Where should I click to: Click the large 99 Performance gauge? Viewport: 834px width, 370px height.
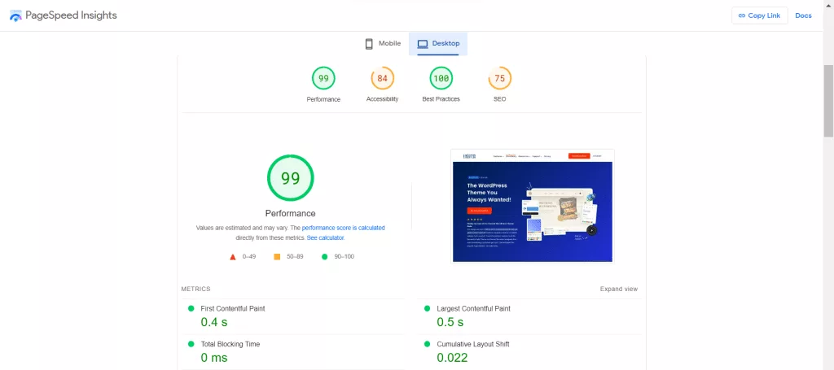coord(291,178)
